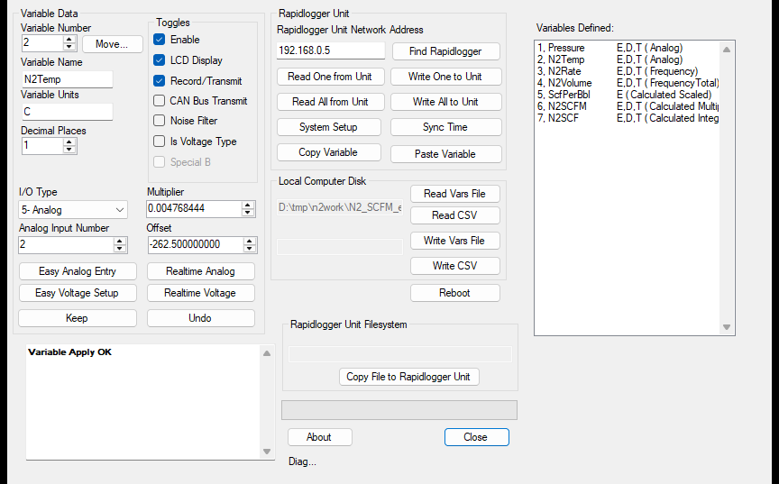Click the Reboot button
Image resolution: width=779 pixels, height=484 pixels.
pyautogui.click(x=454, y=293)
